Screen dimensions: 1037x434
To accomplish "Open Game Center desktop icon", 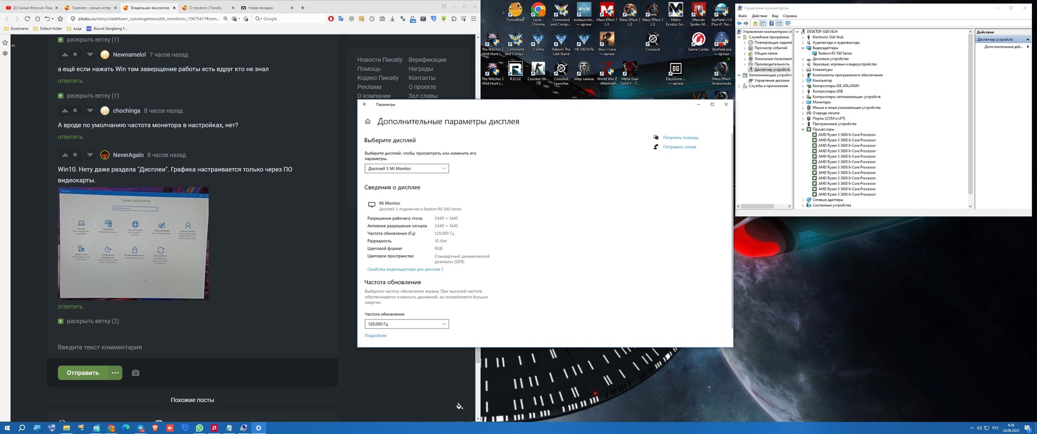I will pyautogui.click(x=698, y=42).
